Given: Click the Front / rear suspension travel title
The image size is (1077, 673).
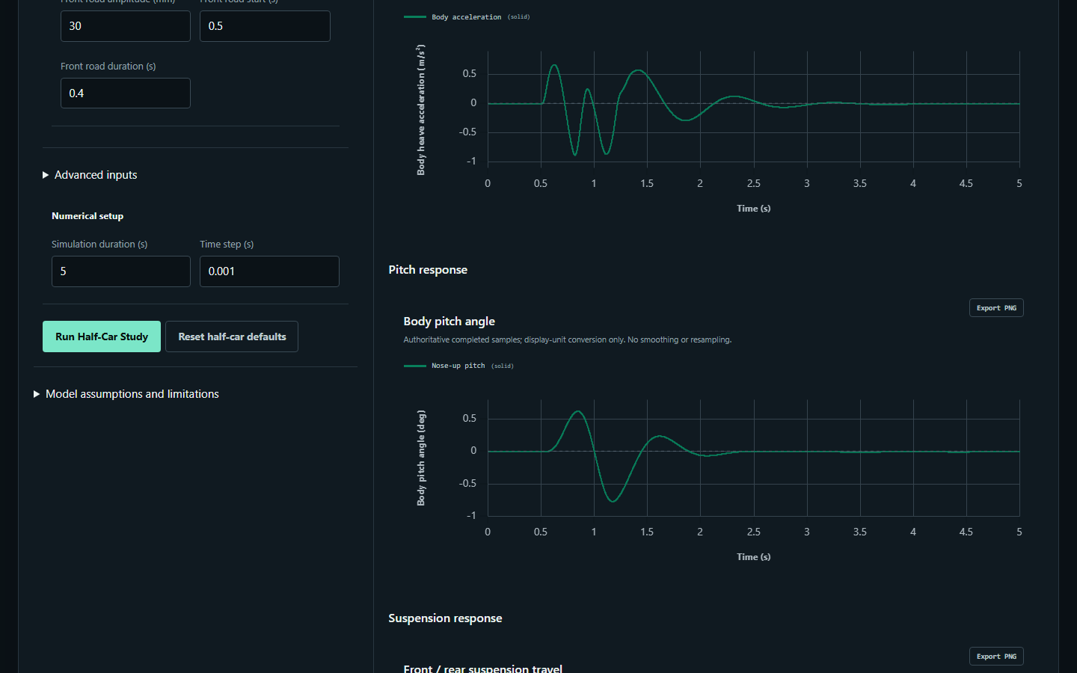Looking at the screenshot, I should (482, 668).
